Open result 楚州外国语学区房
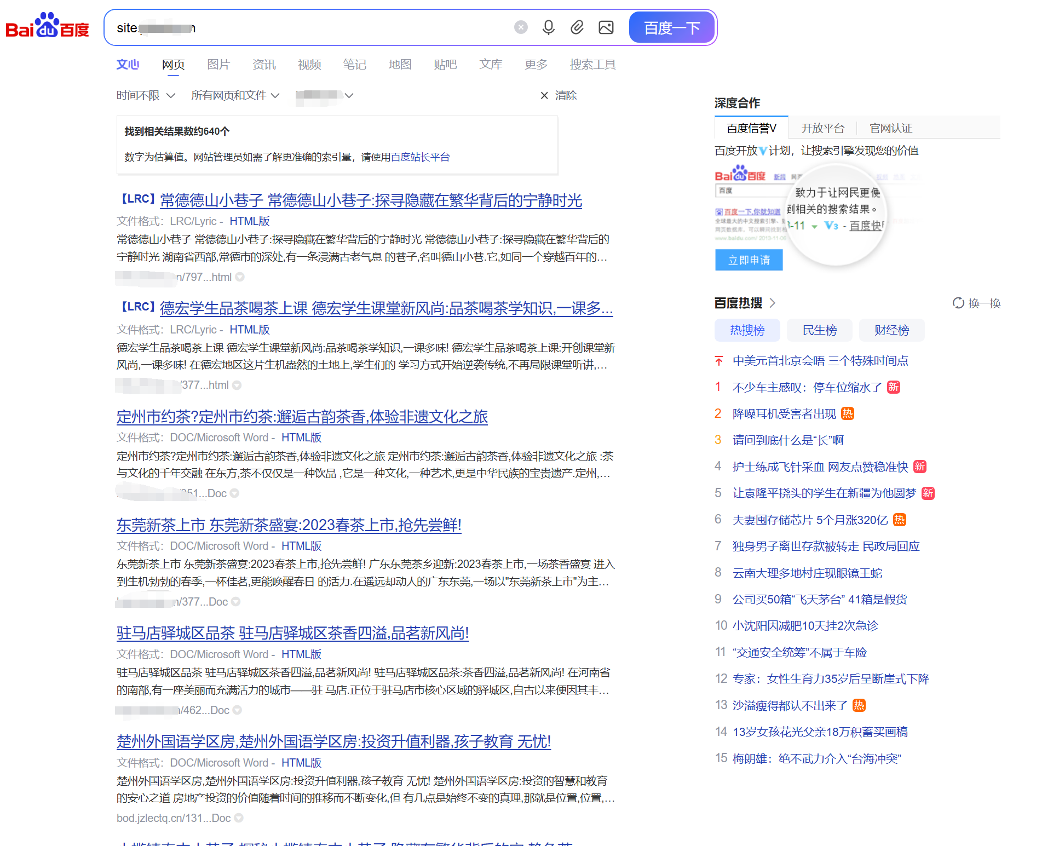The height and width of the screenshot is (846, 1059). [334, 741]
